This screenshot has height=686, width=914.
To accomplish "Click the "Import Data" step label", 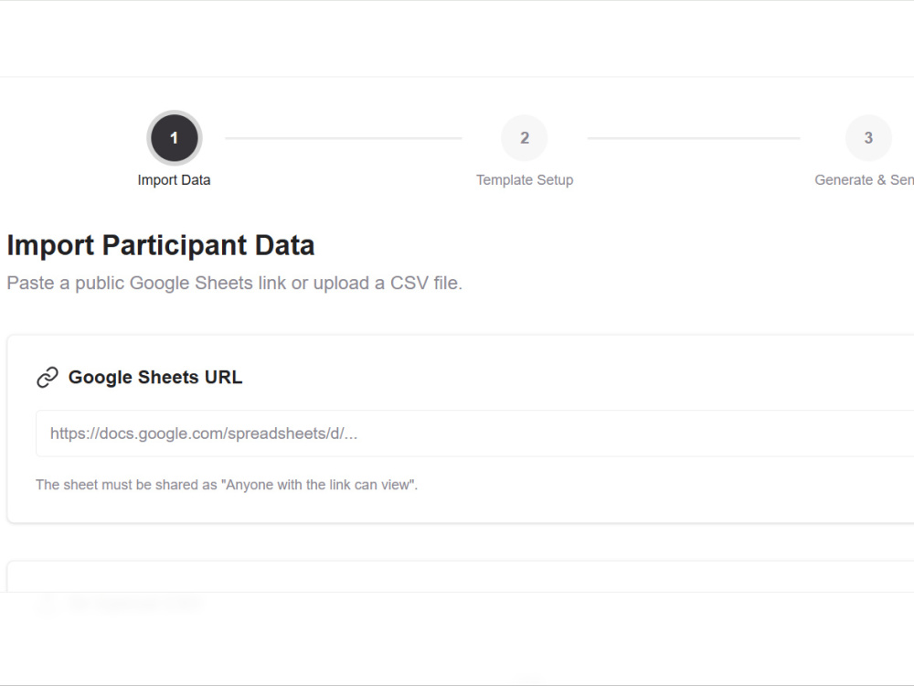I will click(174, 180).
